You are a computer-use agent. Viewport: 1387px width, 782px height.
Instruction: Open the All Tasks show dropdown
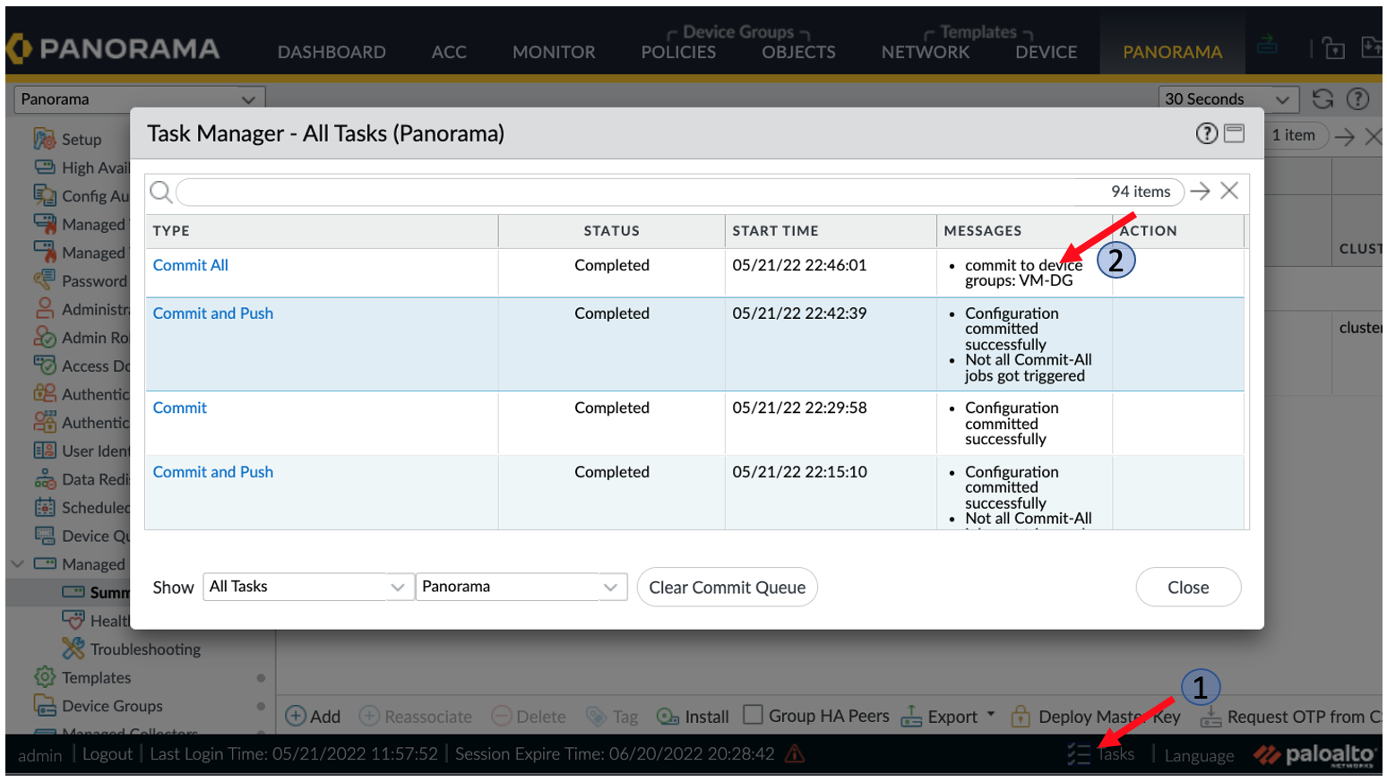pyautogui.click(x=308, y=587)
